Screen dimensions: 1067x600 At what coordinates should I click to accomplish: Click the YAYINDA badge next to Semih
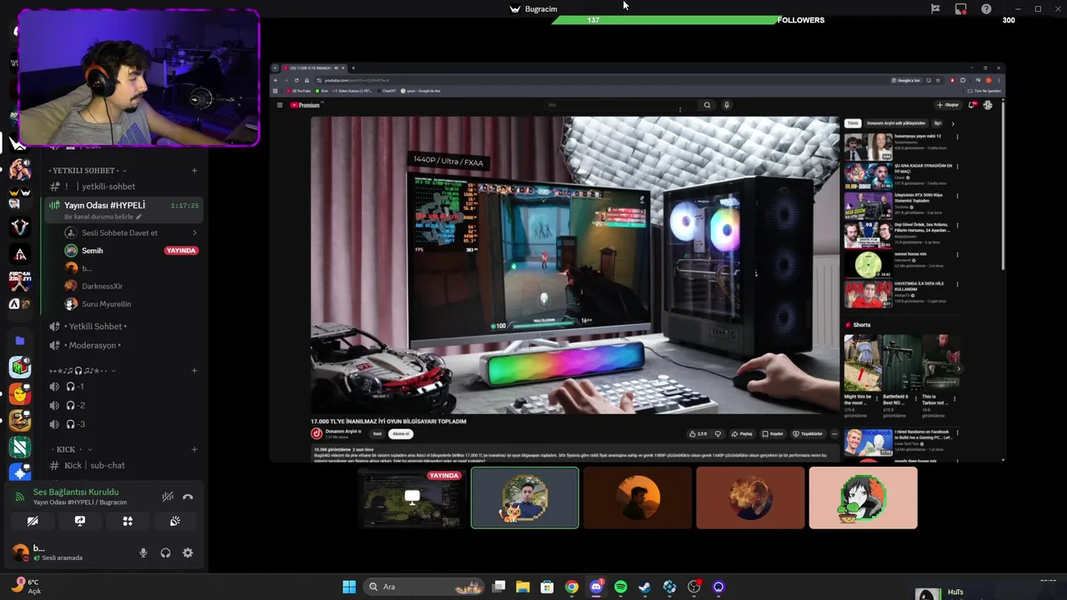pos(181,251)
